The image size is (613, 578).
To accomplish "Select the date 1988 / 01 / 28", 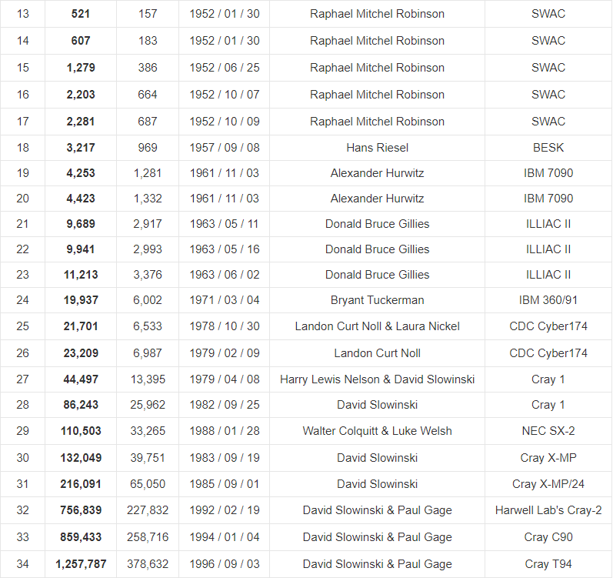I will (x=225, y=431).
